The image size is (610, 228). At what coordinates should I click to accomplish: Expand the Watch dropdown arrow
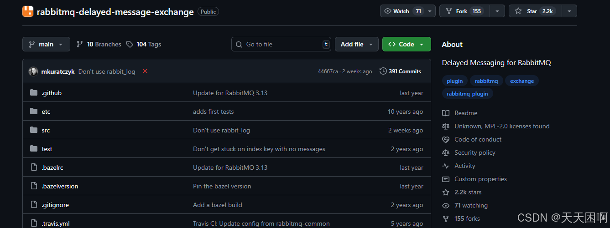coord(430,11)
